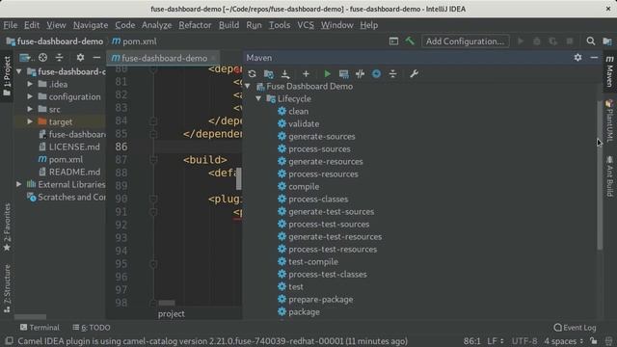This screenshot has width=617, height=347.
Task: Collapse Fuse Dashboard Demo Maven node
Action: 248,86
